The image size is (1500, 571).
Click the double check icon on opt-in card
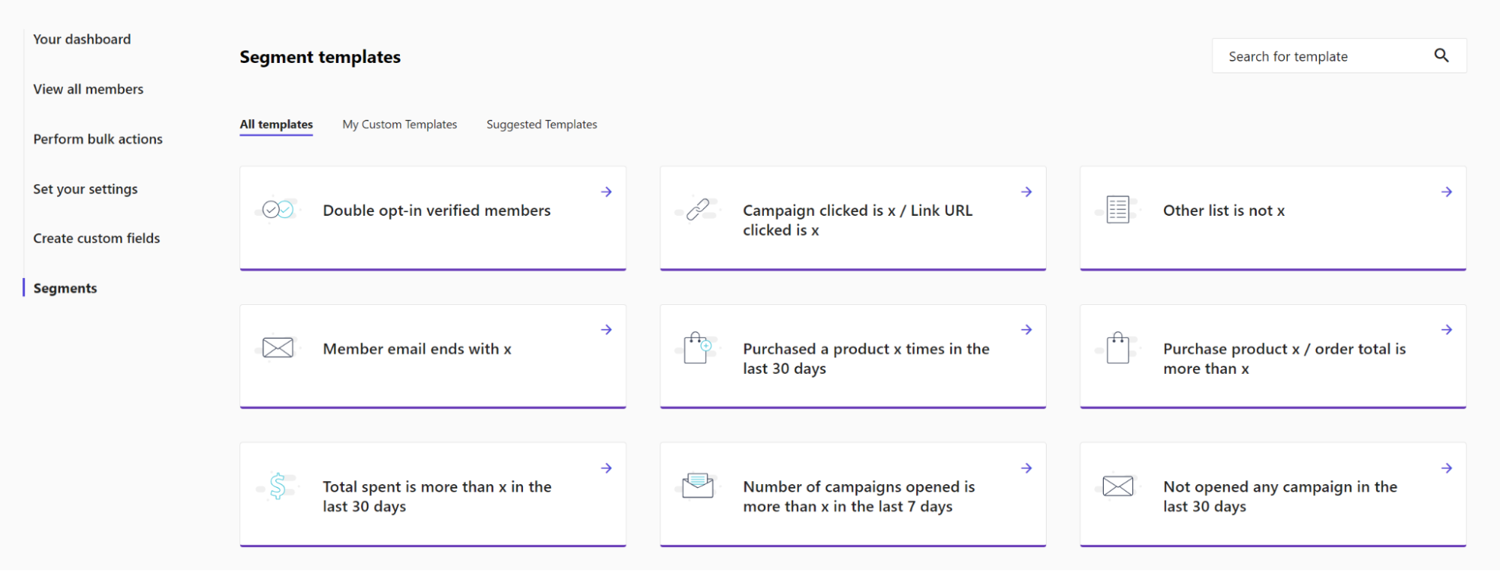point(278,210)
